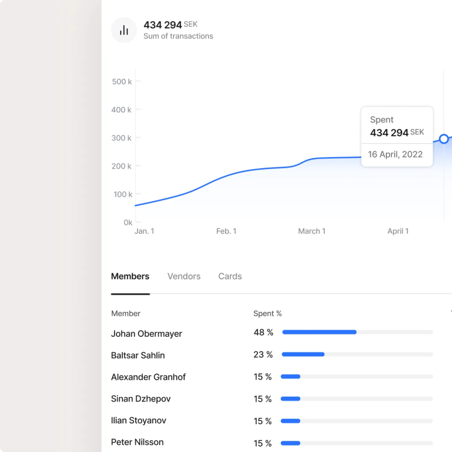Click Johan Obermayer's 48% progress bar
This screenshot has height=452, width=452.
tap(358, 332)
